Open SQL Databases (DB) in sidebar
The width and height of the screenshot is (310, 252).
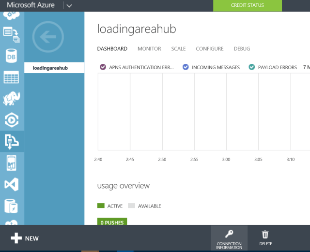pyautogui.click(x=11, y=56)
